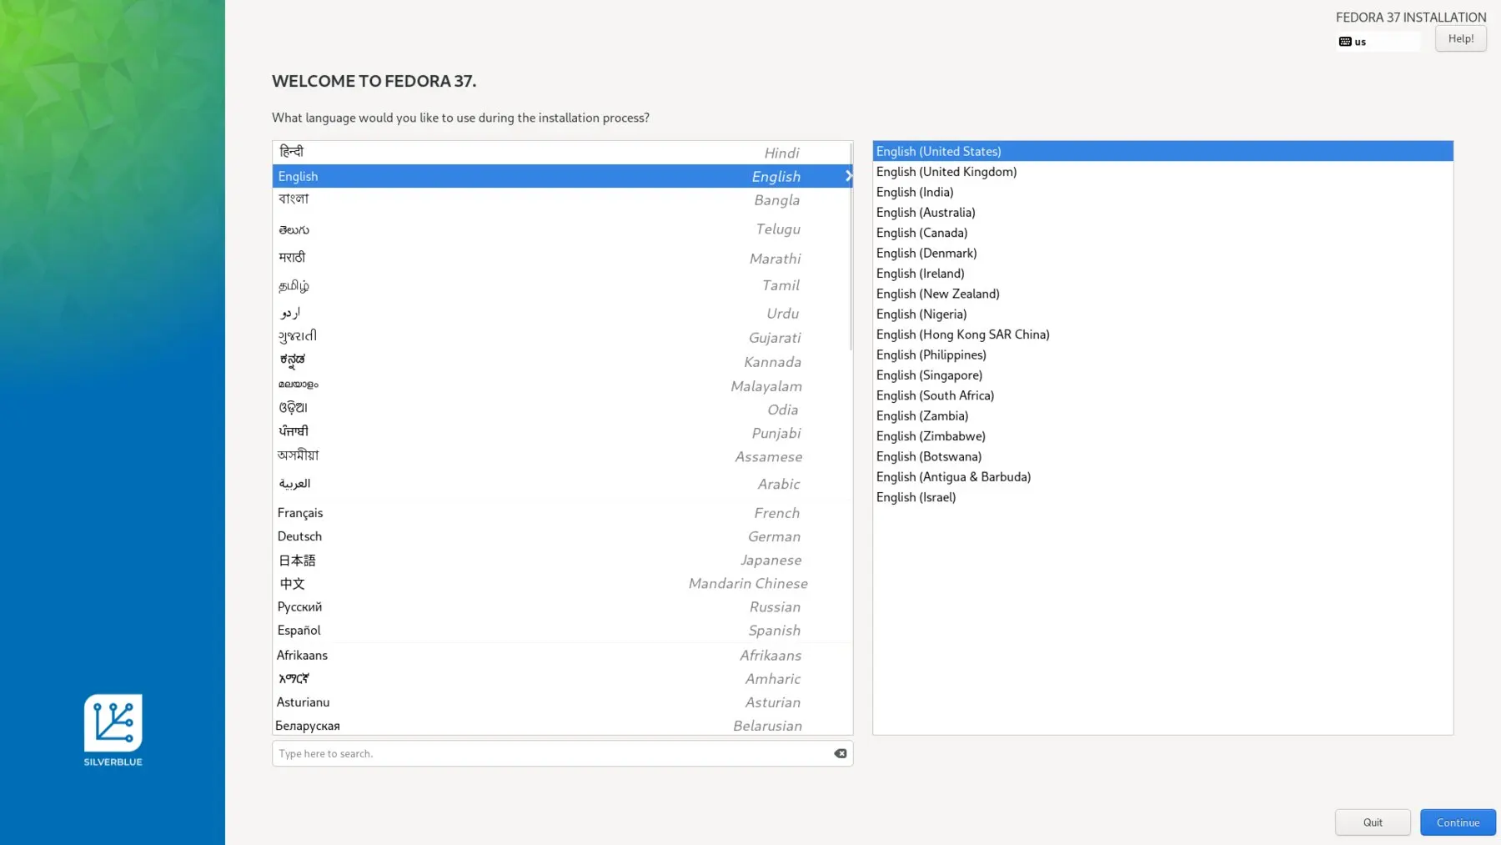Open the us keyboard layout indicator

(1378, 41)
